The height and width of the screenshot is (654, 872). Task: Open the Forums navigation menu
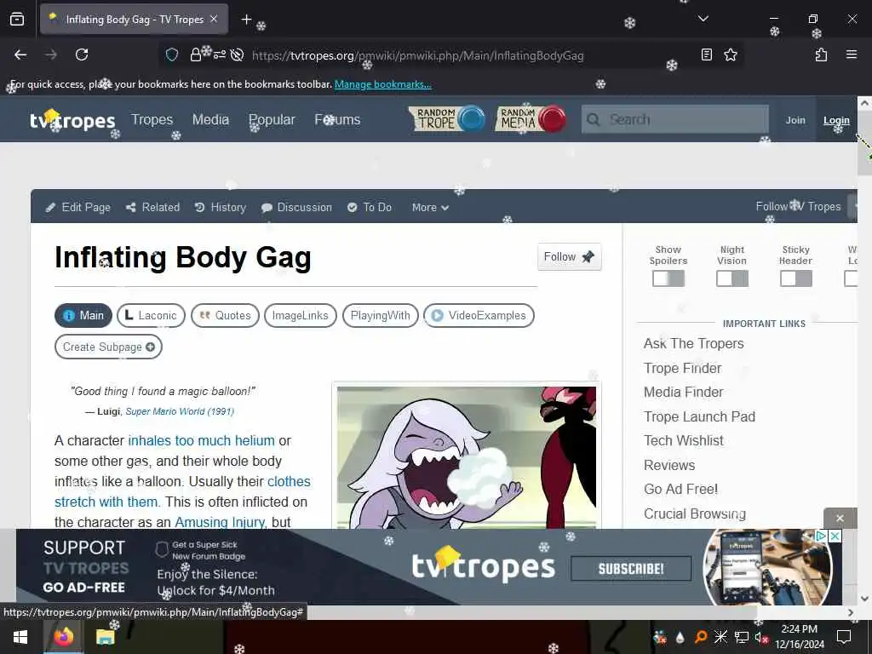point(337,119)
